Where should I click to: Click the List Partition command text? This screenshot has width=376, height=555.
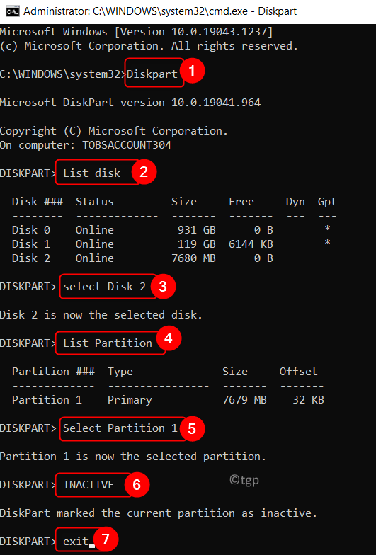click(x=108, y=343)
